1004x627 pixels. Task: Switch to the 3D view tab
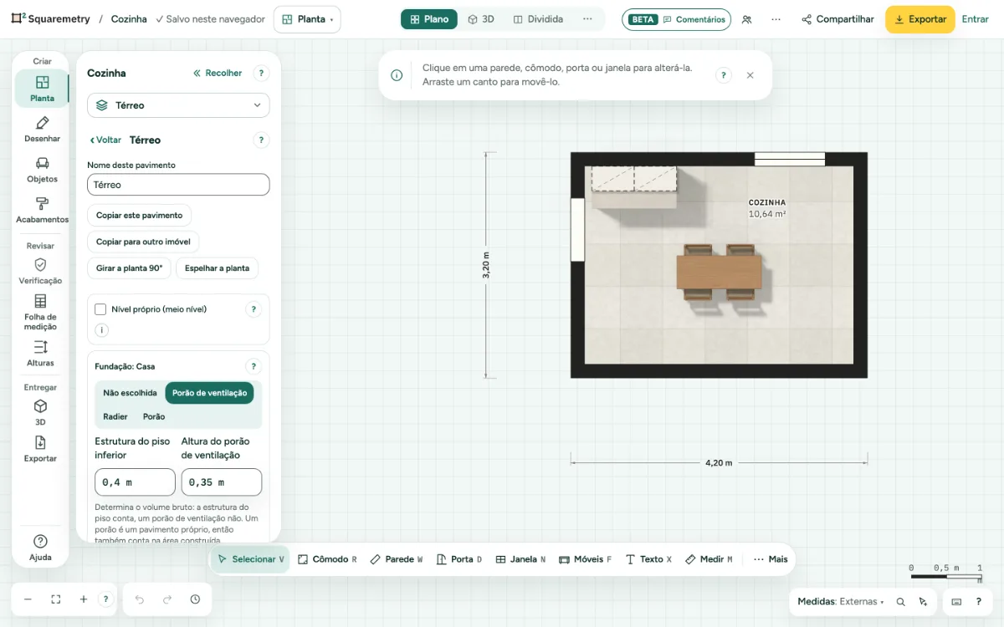pyautogui.click(x=481, y=19)
